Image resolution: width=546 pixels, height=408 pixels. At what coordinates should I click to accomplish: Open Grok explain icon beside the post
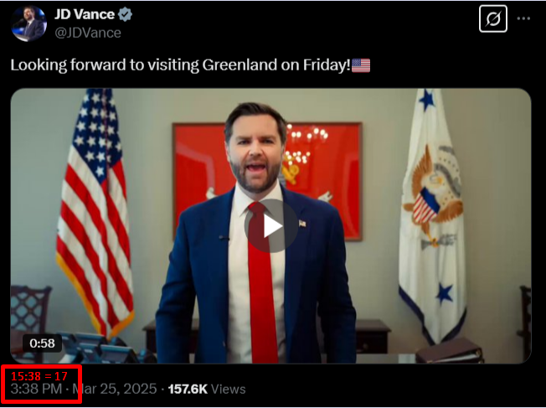click(x=493, y=18)
